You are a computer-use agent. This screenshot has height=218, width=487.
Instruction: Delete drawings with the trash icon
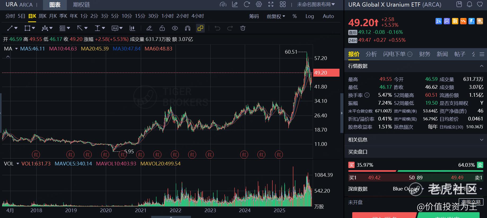[243, 28]
